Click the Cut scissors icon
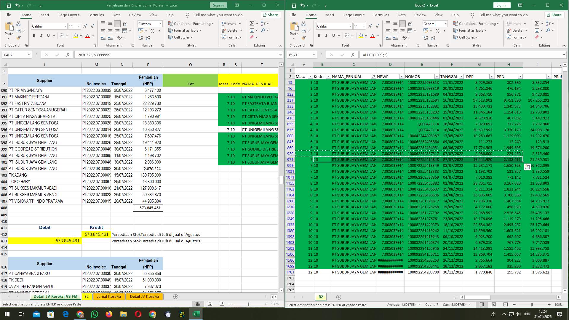 point(18,23)
